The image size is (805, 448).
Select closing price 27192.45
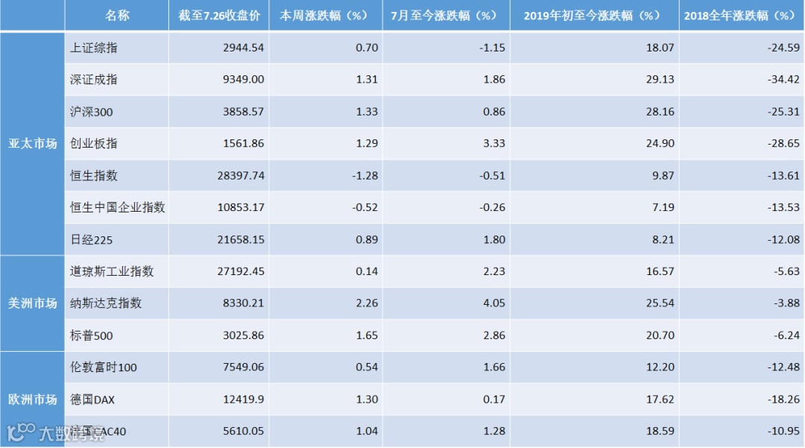click(x=241, y=271)
